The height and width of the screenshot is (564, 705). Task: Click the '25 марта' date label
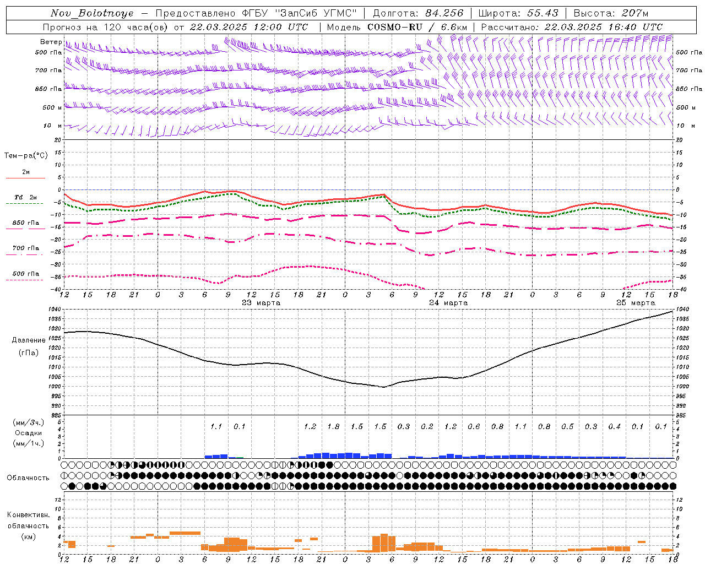pos(636,303)
